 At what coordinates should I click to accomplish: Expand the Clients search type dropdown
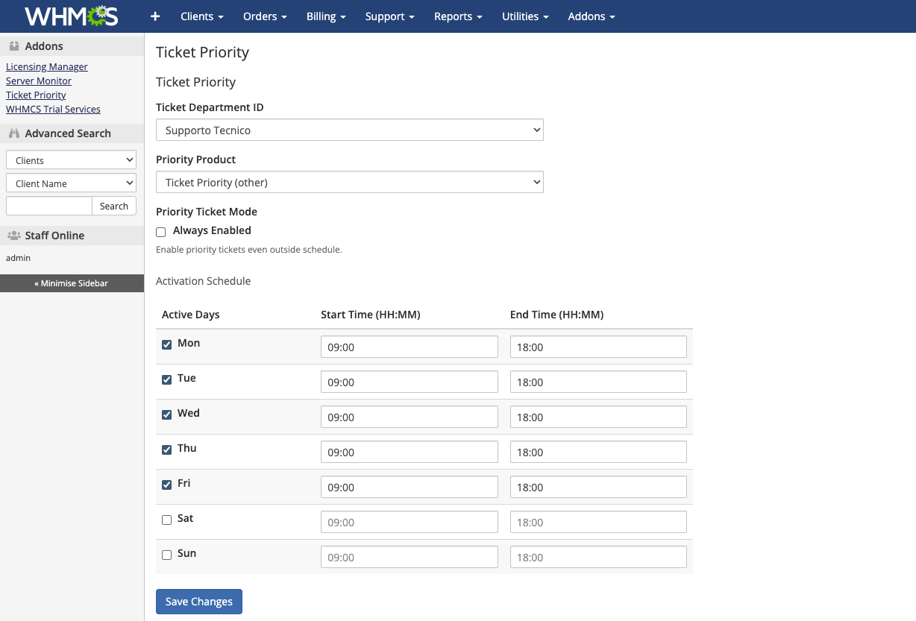(x=71, y=160)
